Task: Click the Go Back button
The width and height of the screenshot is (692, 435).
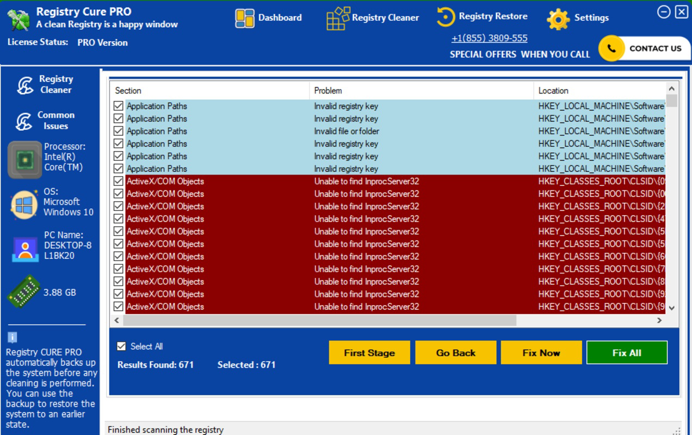Action: (x=456, y=352)
